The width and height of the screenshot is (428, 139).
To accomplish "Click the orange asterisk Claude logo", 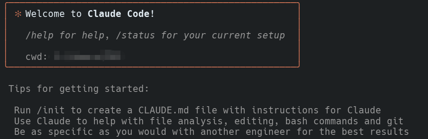I will 18,14.
